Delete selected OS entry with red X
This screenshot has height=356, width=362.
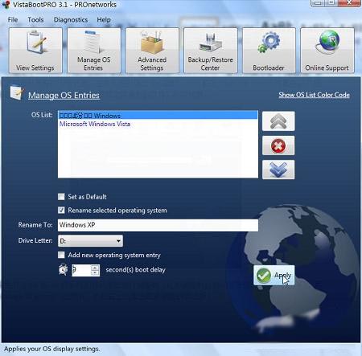[278, 145]
